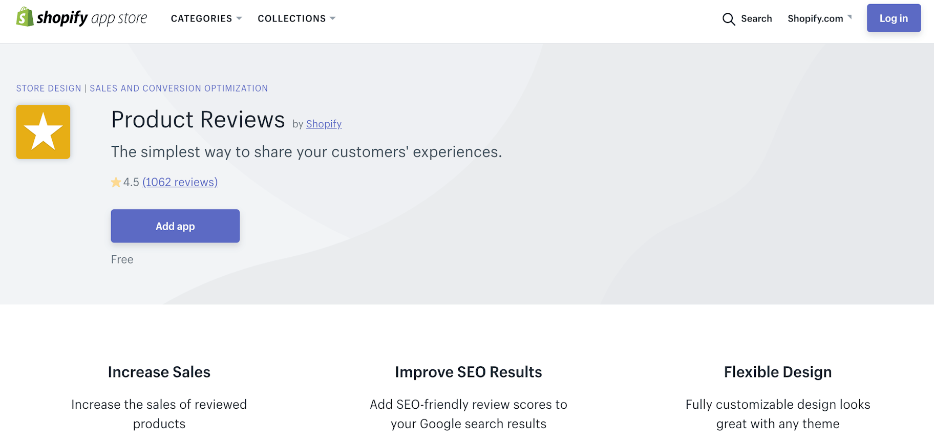Viewport: 934px width, 443px height.
Task: Click the Search text in header
Action: click(756, 18)
